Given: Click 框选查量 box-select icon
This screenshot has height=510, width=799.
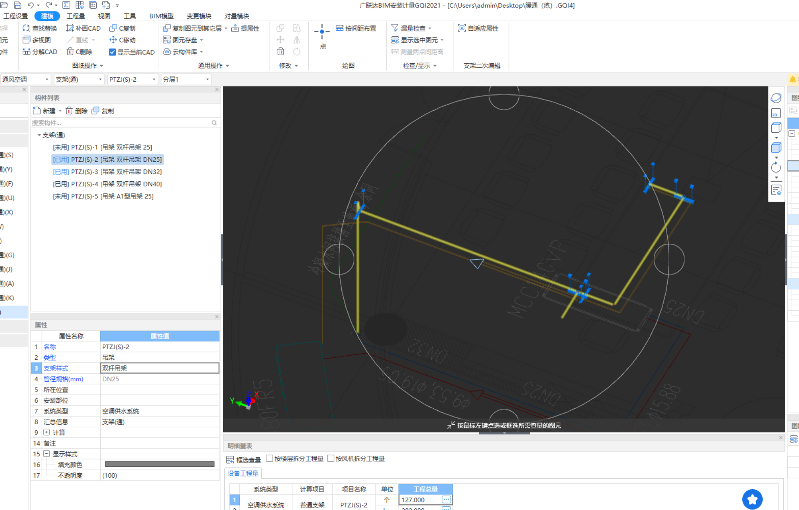Looking at the screenshot, I should point(230,460).
